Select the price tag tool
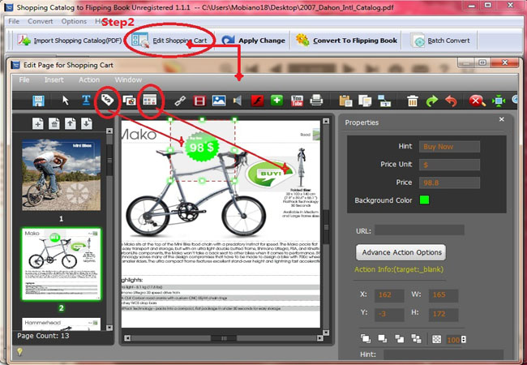The image size is (527, 365). click(x=107, y=100)
